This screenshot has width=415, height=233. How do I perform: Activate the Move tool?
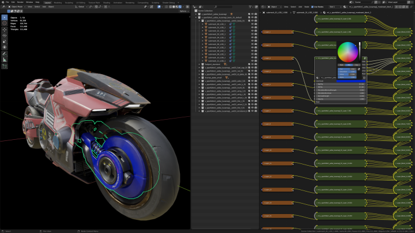[5, 29]
